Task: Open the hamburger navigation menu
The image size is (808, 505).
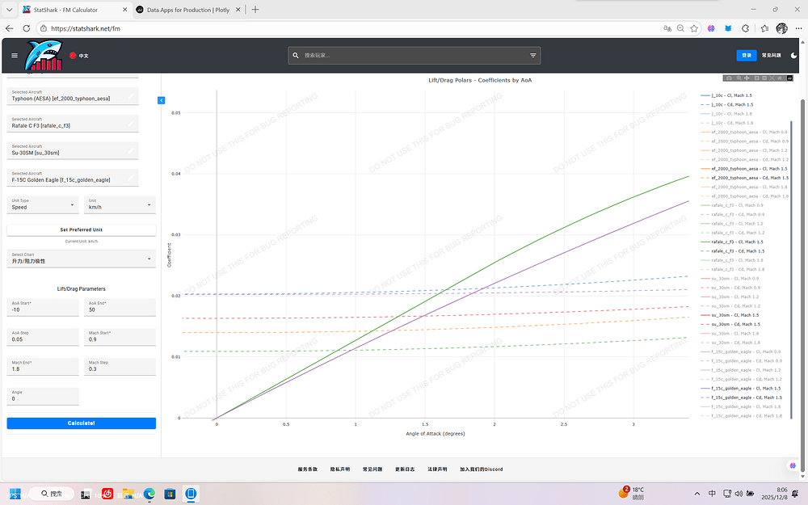Action: pyautogui.click(x=14, y=56)
